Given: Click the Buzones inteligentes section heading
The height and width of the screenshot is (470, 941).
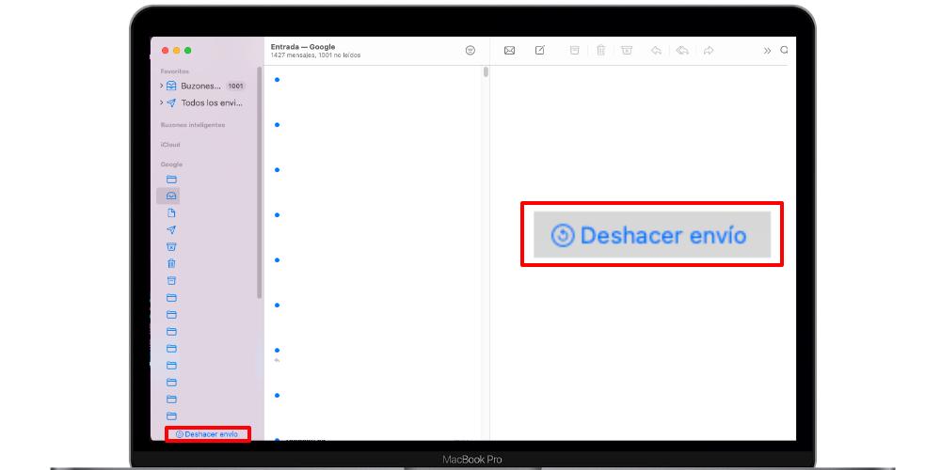Looking at the screenshot, I should coord(193,125).
